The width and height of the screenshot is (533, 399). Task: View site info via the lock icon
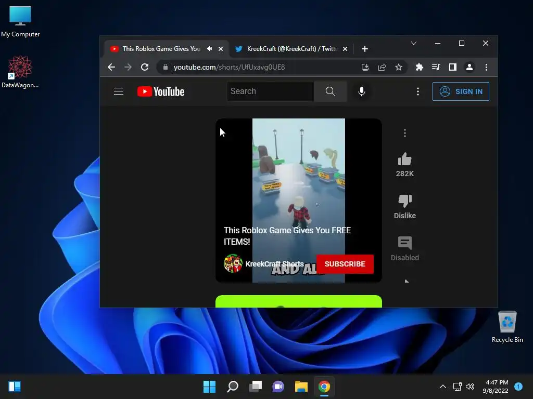(x=165, y=67)
